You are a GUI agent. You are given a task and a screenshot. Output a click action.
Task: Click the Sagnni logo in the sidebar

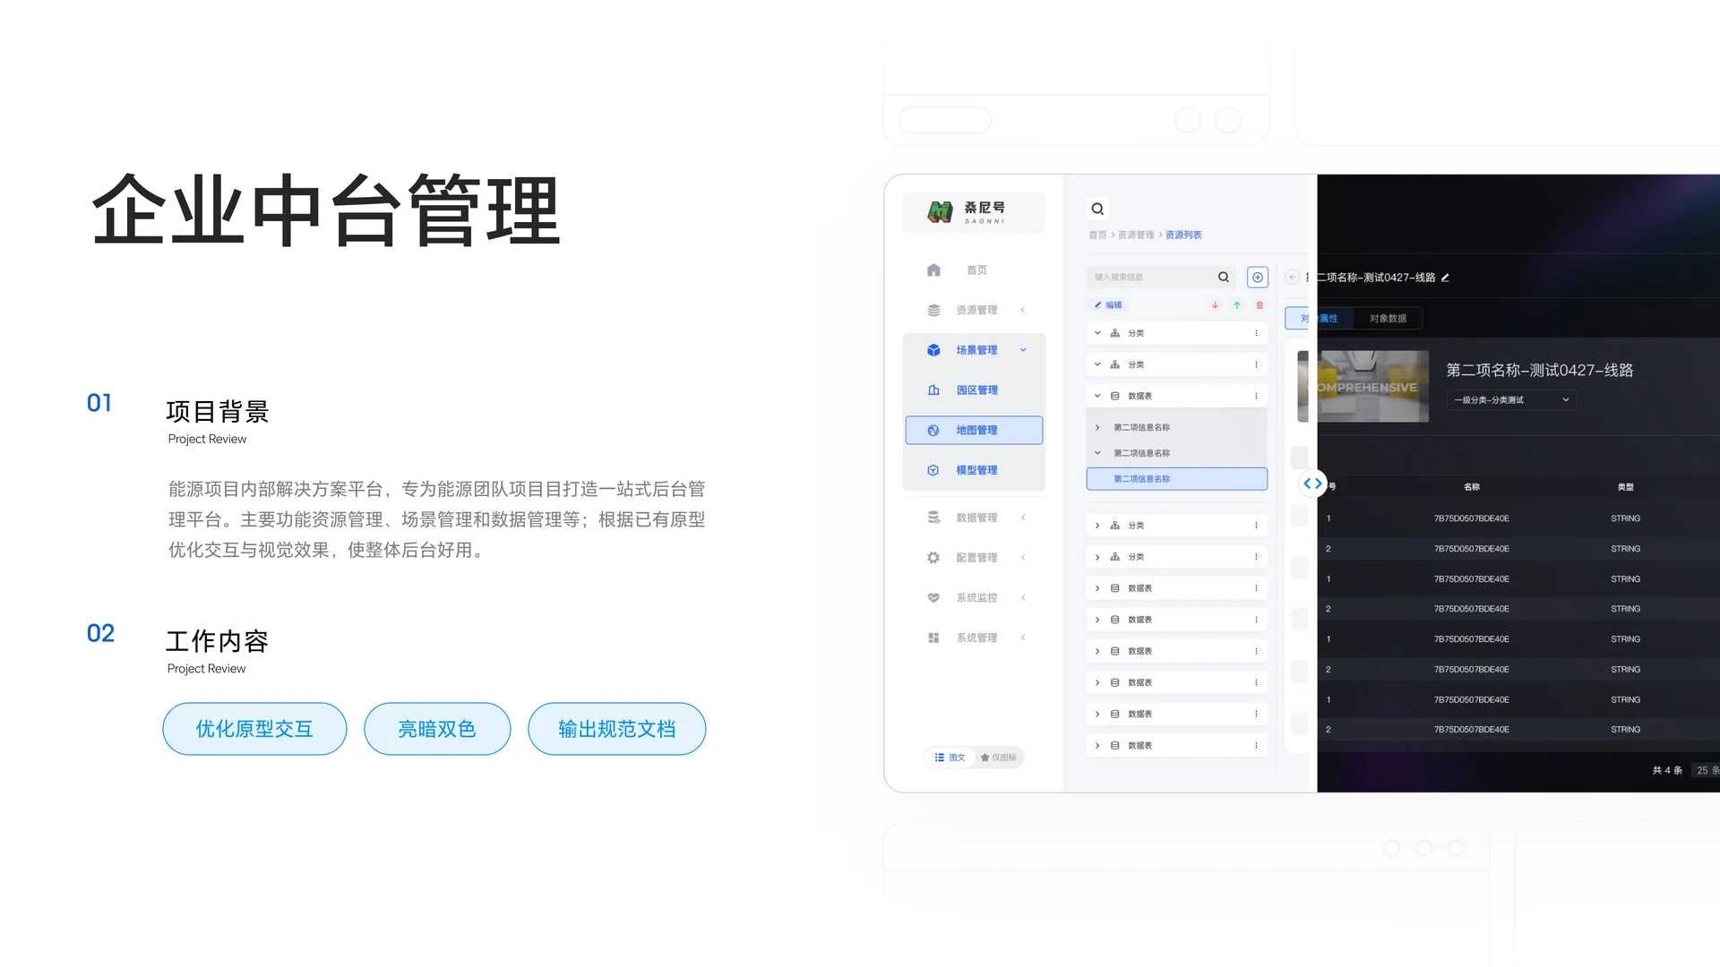[x=974, y=212]
